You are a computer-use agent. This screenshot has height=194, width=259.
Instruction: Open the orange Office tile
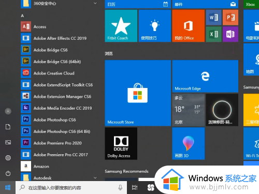click(188, 26)
